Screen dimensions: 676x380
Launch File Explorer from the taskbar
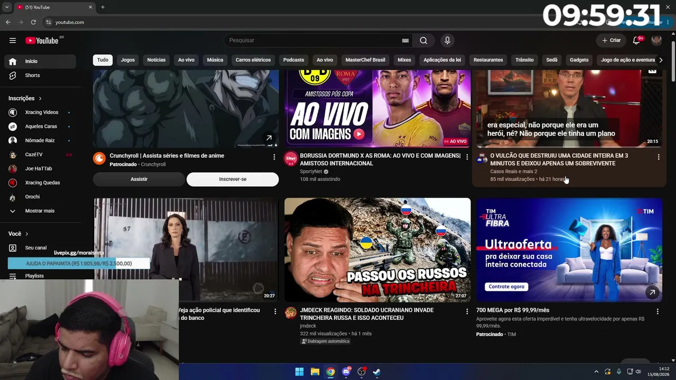[x=315, y=372]
